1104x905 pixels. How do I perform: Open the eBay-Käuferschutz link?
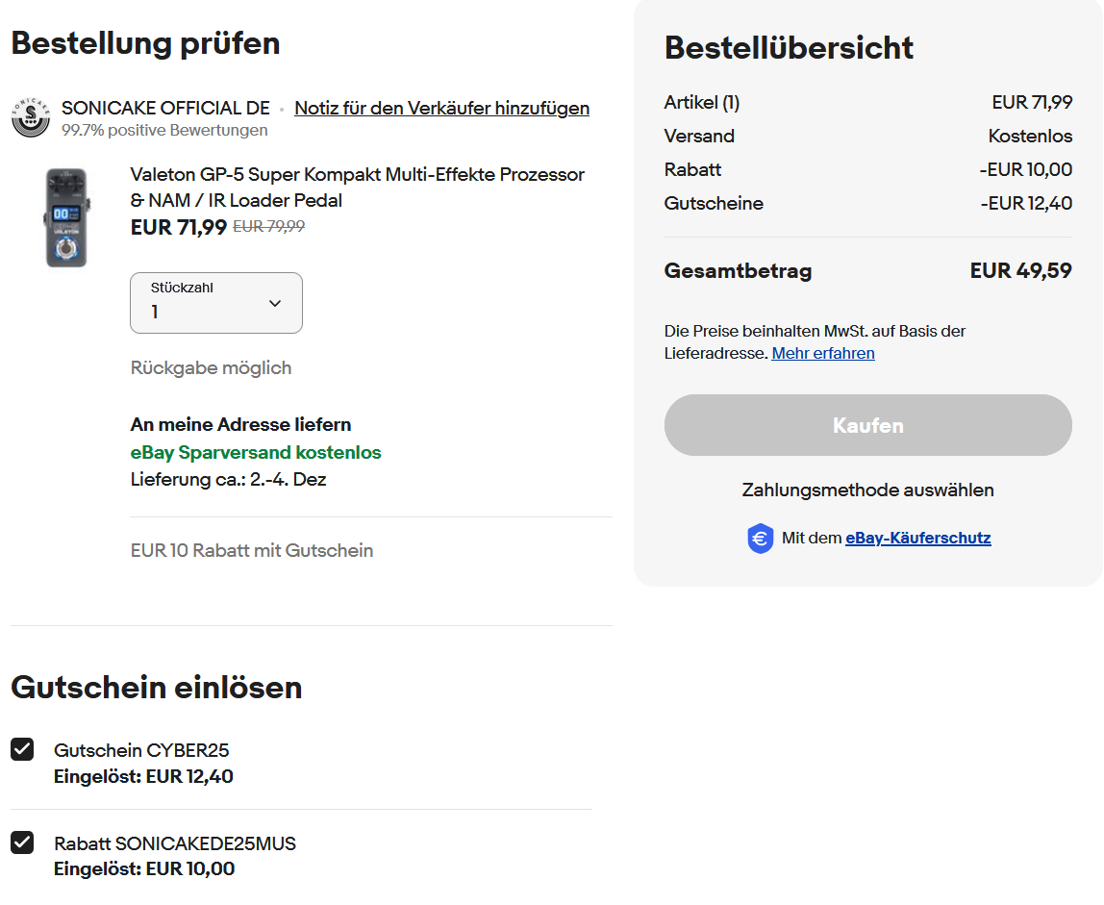[x=917, y=538]
